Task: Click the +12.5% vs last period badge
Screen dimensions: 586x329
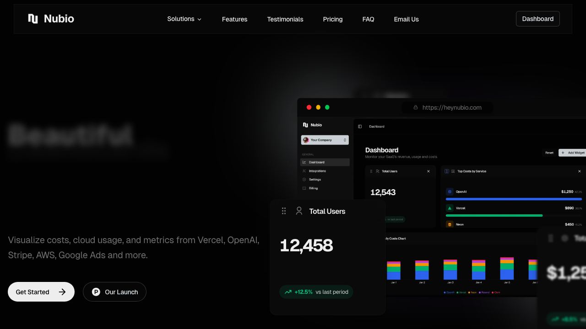Action: click(x=316, y=292)
